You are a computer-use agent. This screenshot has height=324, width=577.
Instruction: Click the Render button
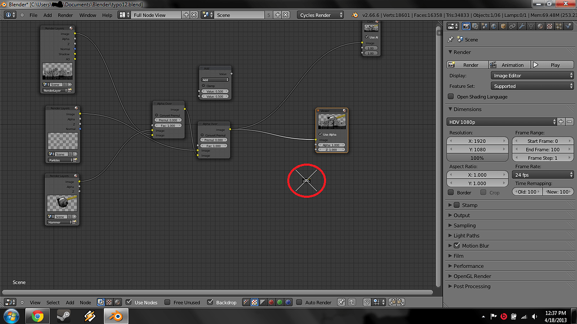467,65
